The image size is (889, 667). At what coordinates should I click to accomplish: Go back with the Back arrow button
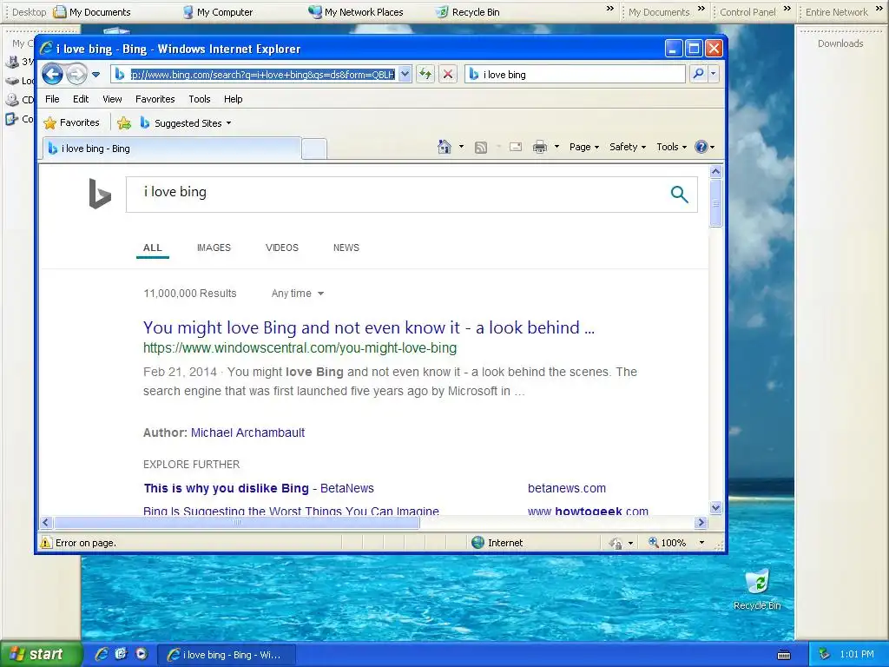(52, 74)
